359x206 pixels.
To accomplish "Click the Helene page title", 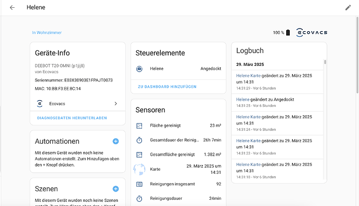I will 36,7.
